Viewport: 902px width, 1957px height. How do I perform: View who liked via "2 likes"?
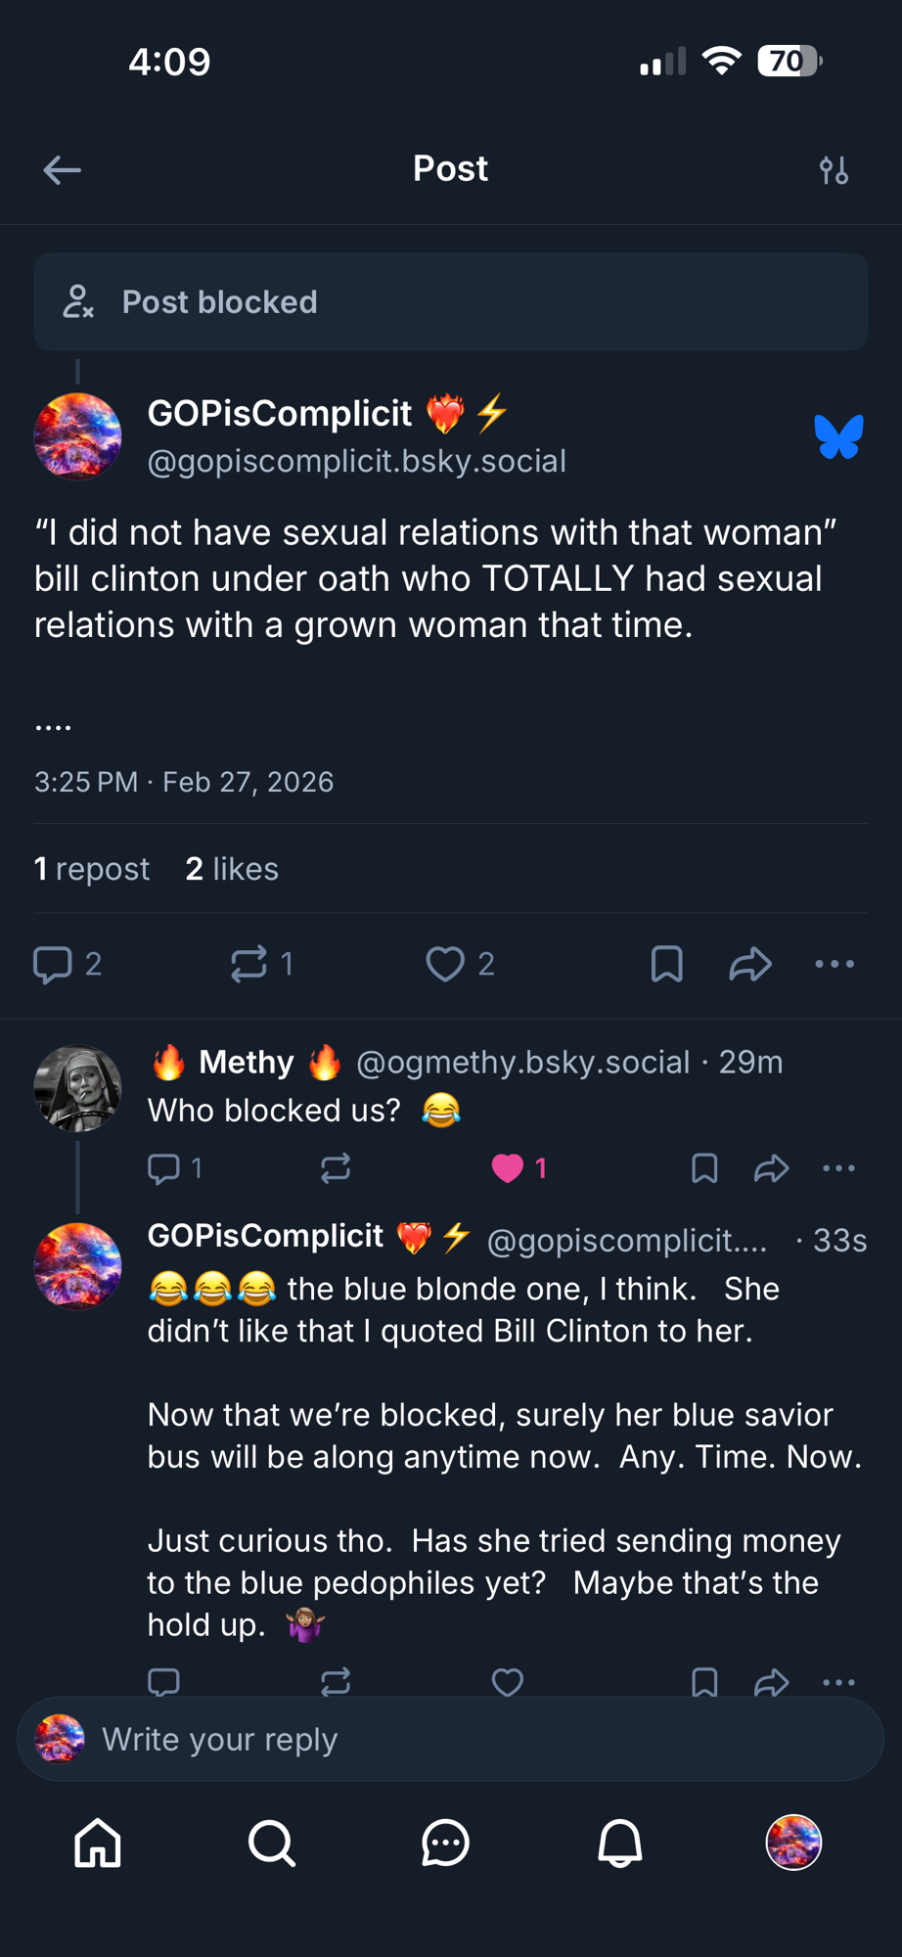click(232, 869)
